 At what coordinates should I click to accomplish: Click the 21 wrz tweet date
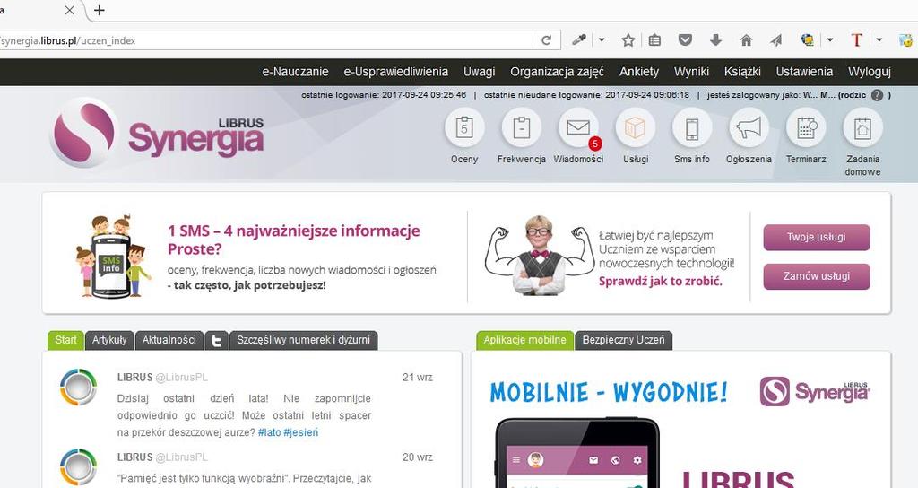pyautogui.click(x=418, y=378)
